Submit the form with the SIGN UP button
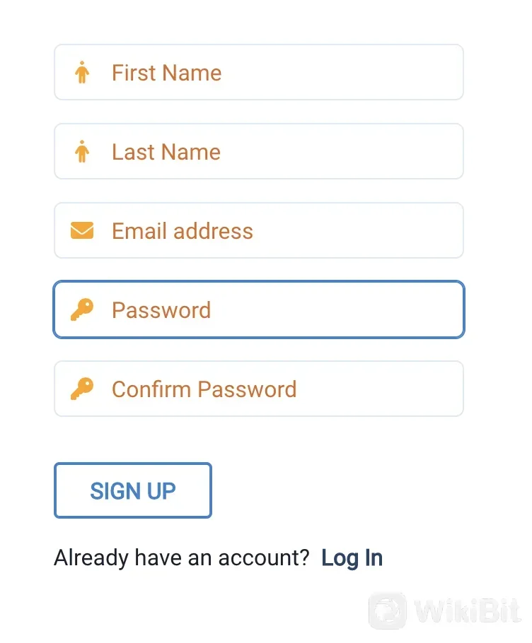Screen dimensions: 532x643 133,490
